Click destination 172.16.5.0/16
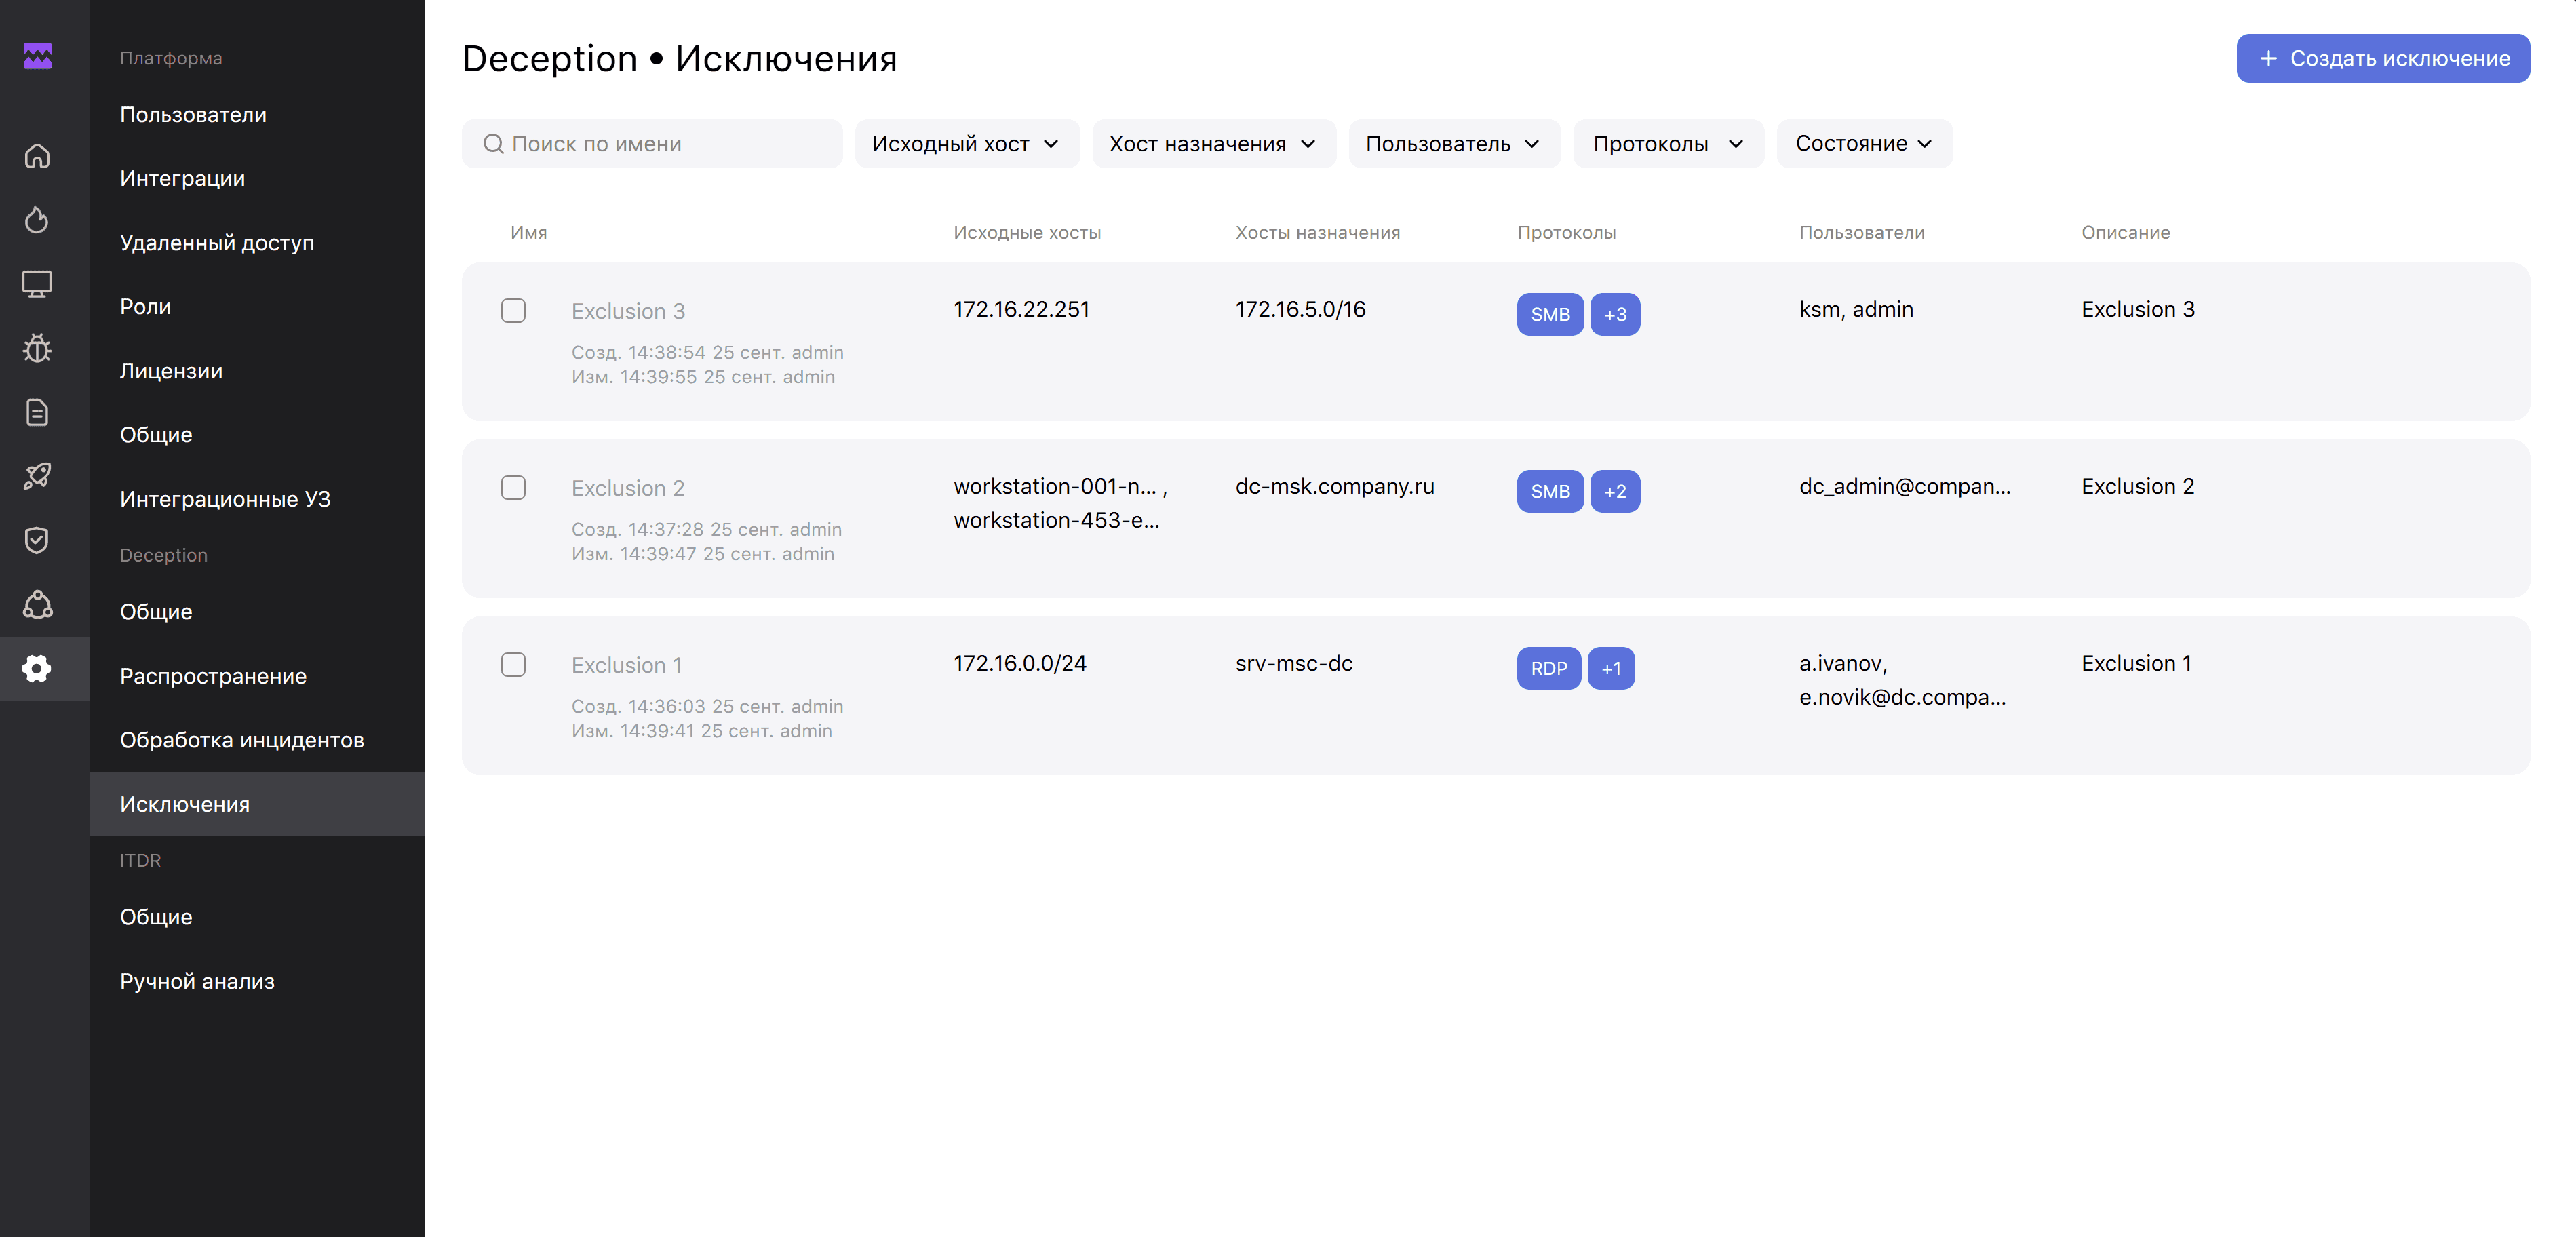 click(1300, 310)
